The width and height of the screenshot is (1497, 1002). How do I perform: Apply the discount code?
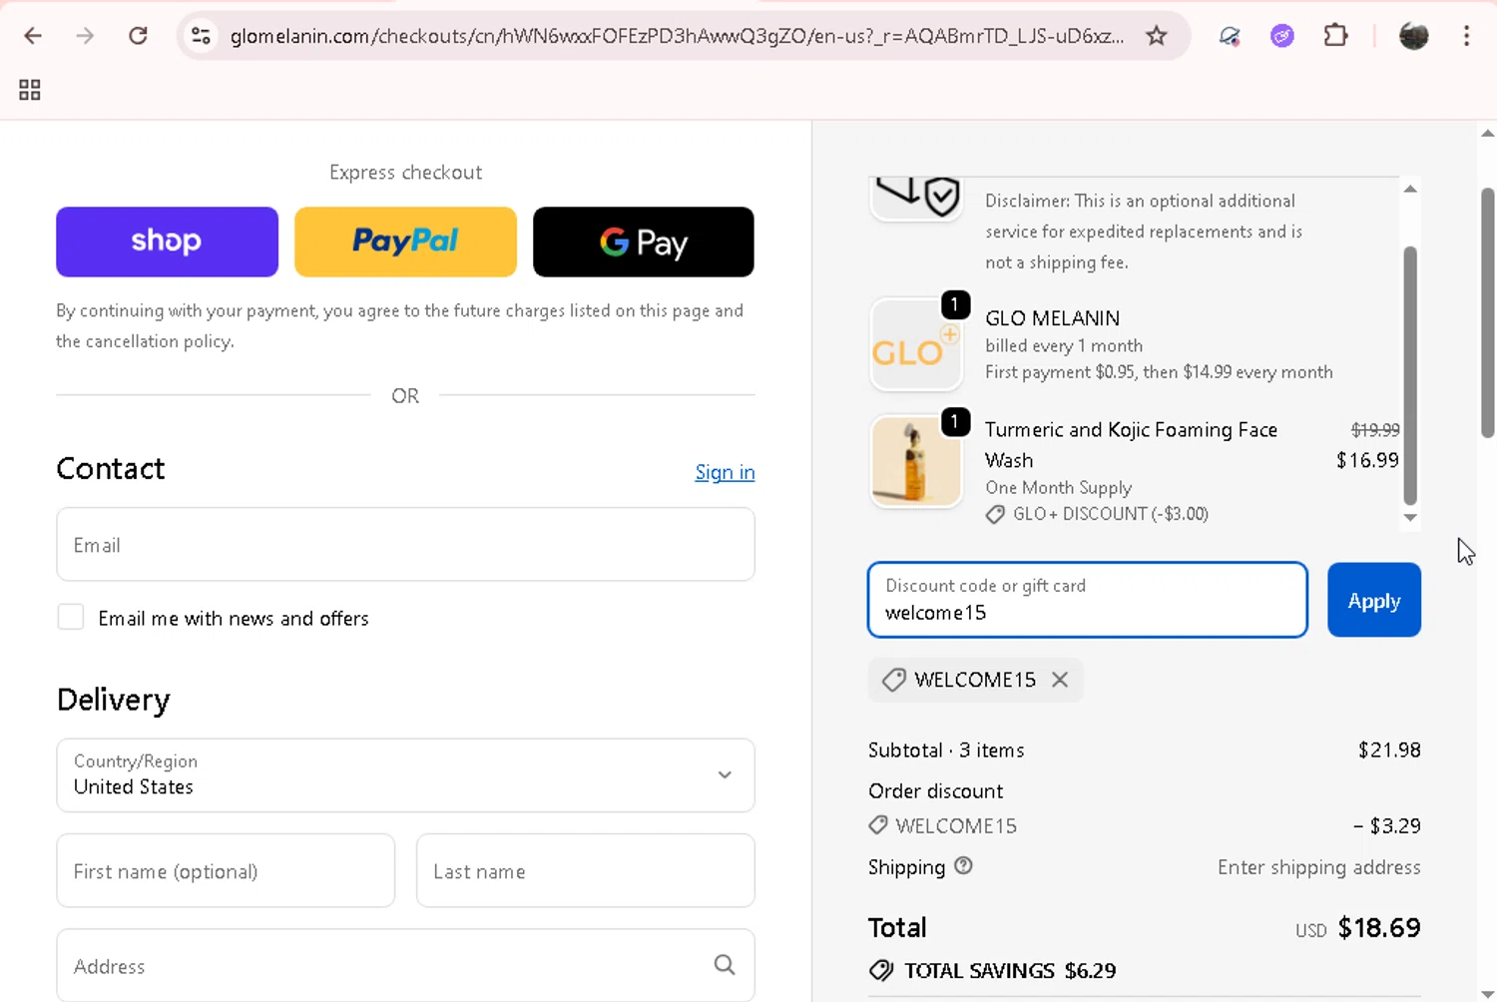(1374, 600)
